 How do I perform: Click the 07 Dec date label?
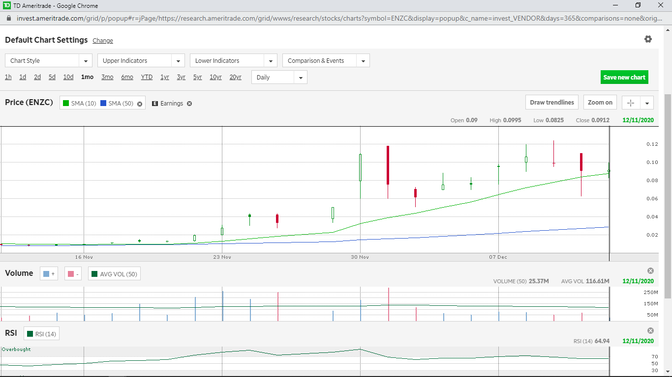point(498,257)
